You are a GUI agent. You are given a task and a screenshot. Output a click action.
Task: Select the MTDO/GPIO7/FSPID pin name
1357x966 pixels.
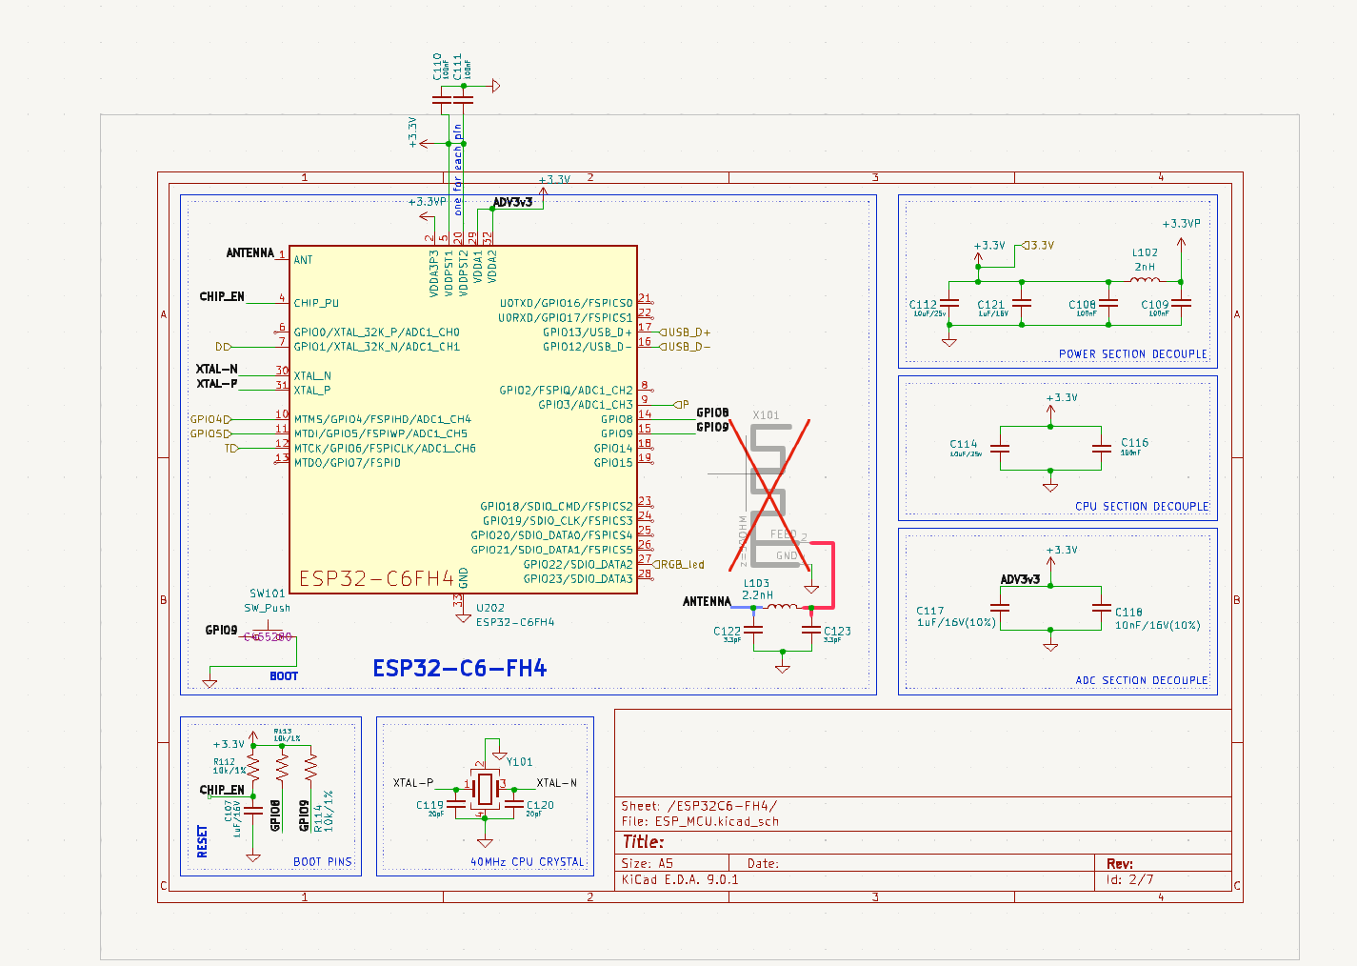(348, 463)
